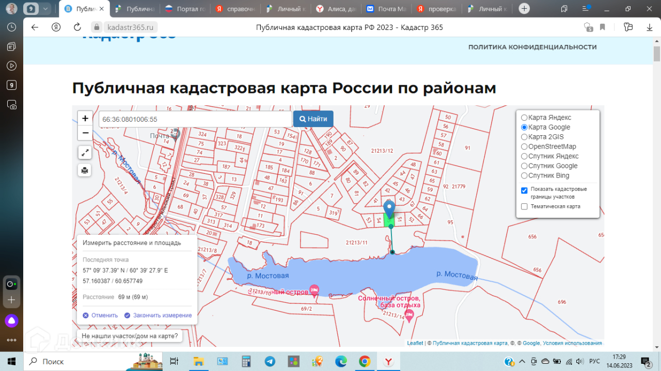Enable the Тематическая карта checkbox
This screenshot has width=661, height=371.
(x=524, y=206)
